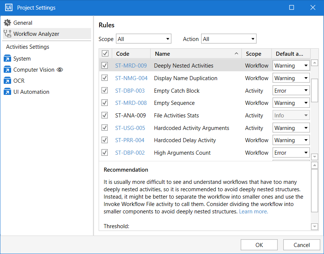324x254 pixels.
Task: Disable the Deeply Nested Activities rule checkbox
Action: [x=104, y=65]
